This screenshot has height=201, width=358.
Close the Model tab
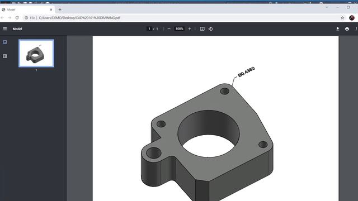coord(51,9)
